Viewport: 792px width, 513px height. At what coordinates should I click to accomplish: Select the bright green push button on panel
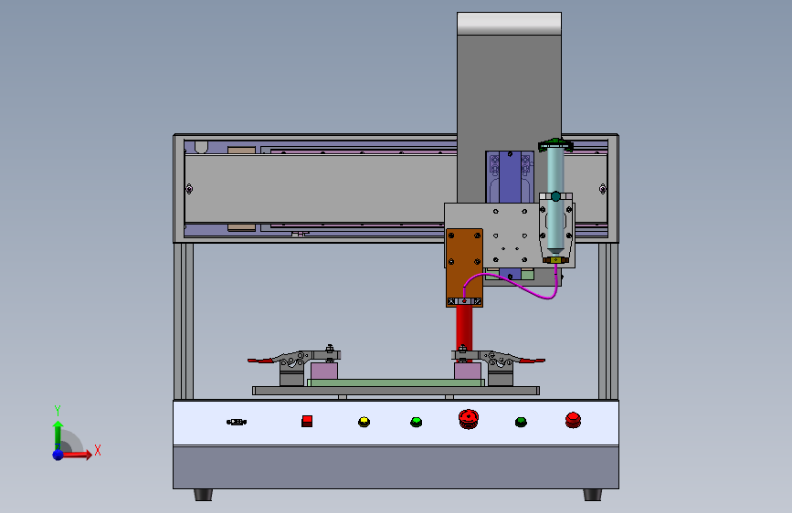pyautogui.click(x=417, y=422)
